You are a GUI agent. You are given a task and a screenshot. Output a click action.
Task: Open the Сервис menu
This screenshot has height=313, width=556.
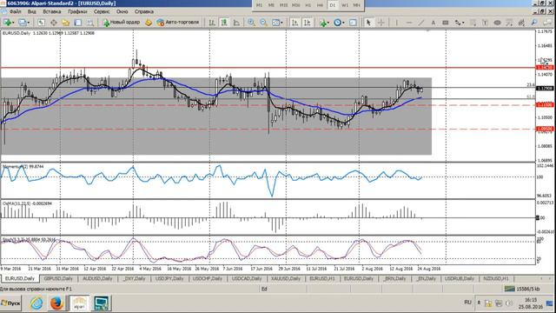102,11
